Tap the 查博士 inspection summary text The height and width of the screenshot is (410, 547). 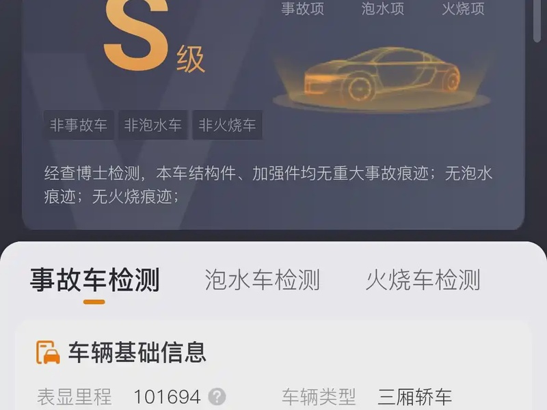pyautogui.click(x=268, y=184)
